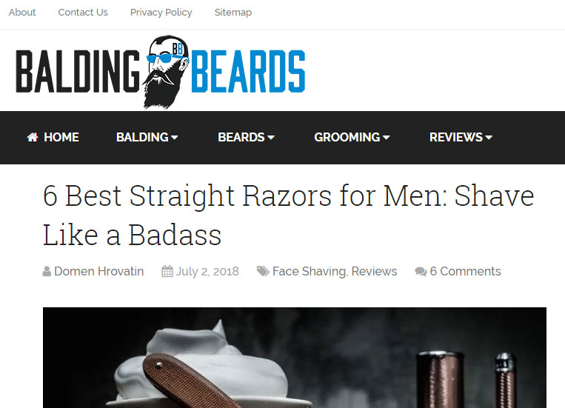Expand the Grooming dropdown arrow
This screenshot has height=408, width=565.
(387, 137)
